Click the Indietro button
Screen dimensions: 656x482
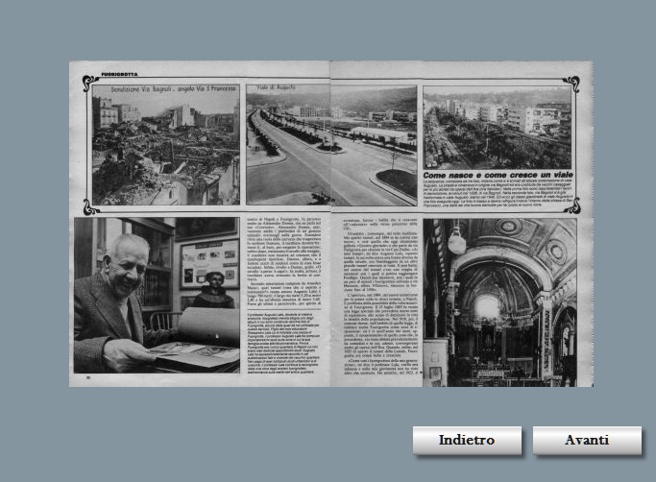coord(467,440)
